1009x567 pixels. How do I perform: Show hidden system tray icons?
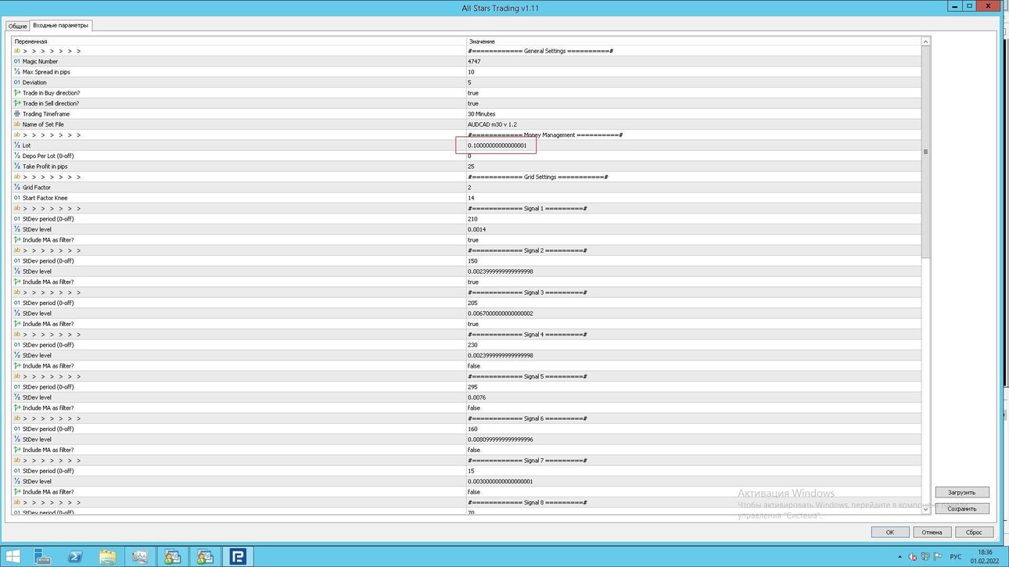tap(899, 557)
